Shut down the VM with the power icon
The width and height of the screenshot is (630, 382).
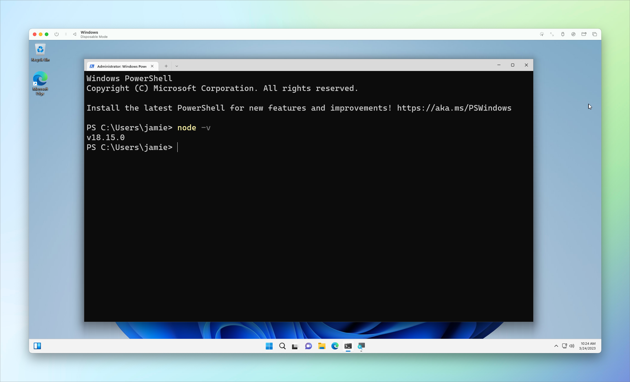pyautogui.click(x=56, y=34)
